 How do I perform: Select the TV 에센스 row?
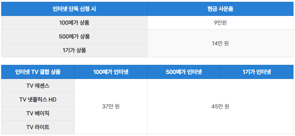[38, 86]
